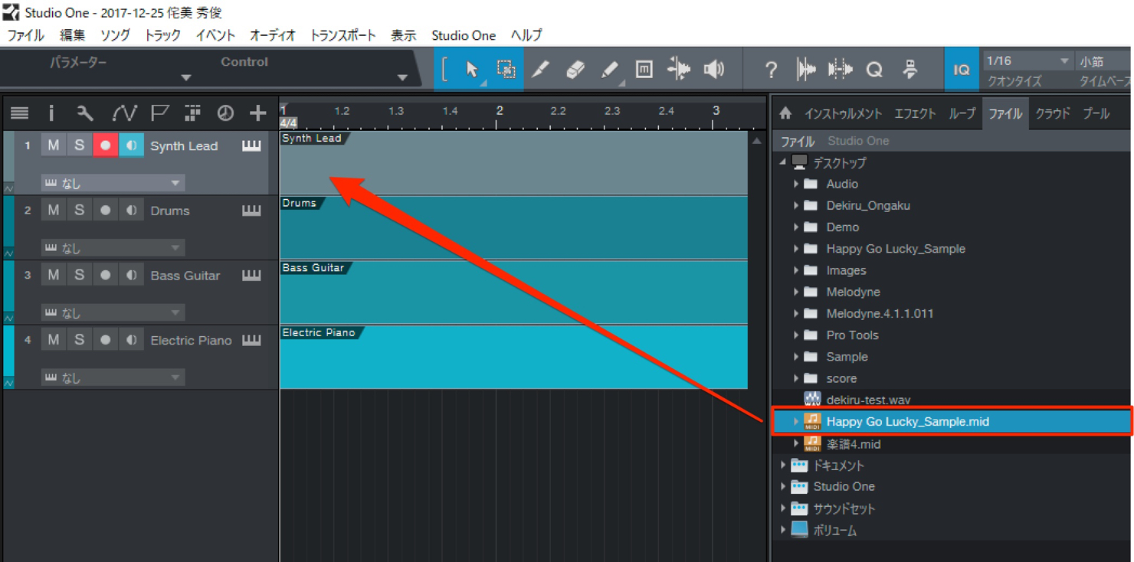
Task: Select the Listen speaker tool
Action: click(x=714, y=70)
